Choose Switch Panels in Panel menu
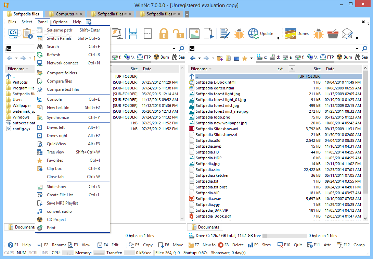 pos(73,38)
